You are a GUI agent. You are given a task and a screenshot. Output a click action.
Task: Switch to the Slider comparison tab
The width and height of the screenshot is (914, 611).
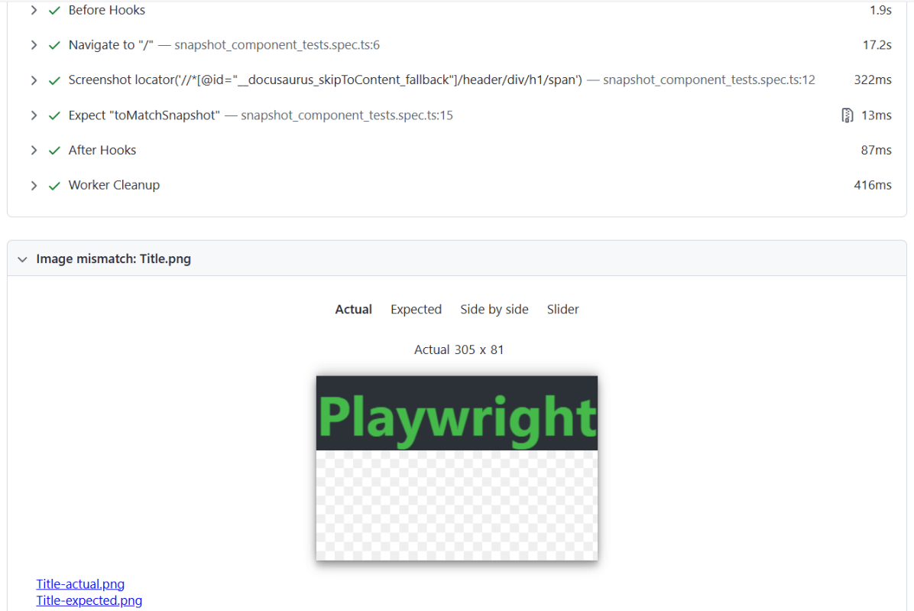[562, 310]
